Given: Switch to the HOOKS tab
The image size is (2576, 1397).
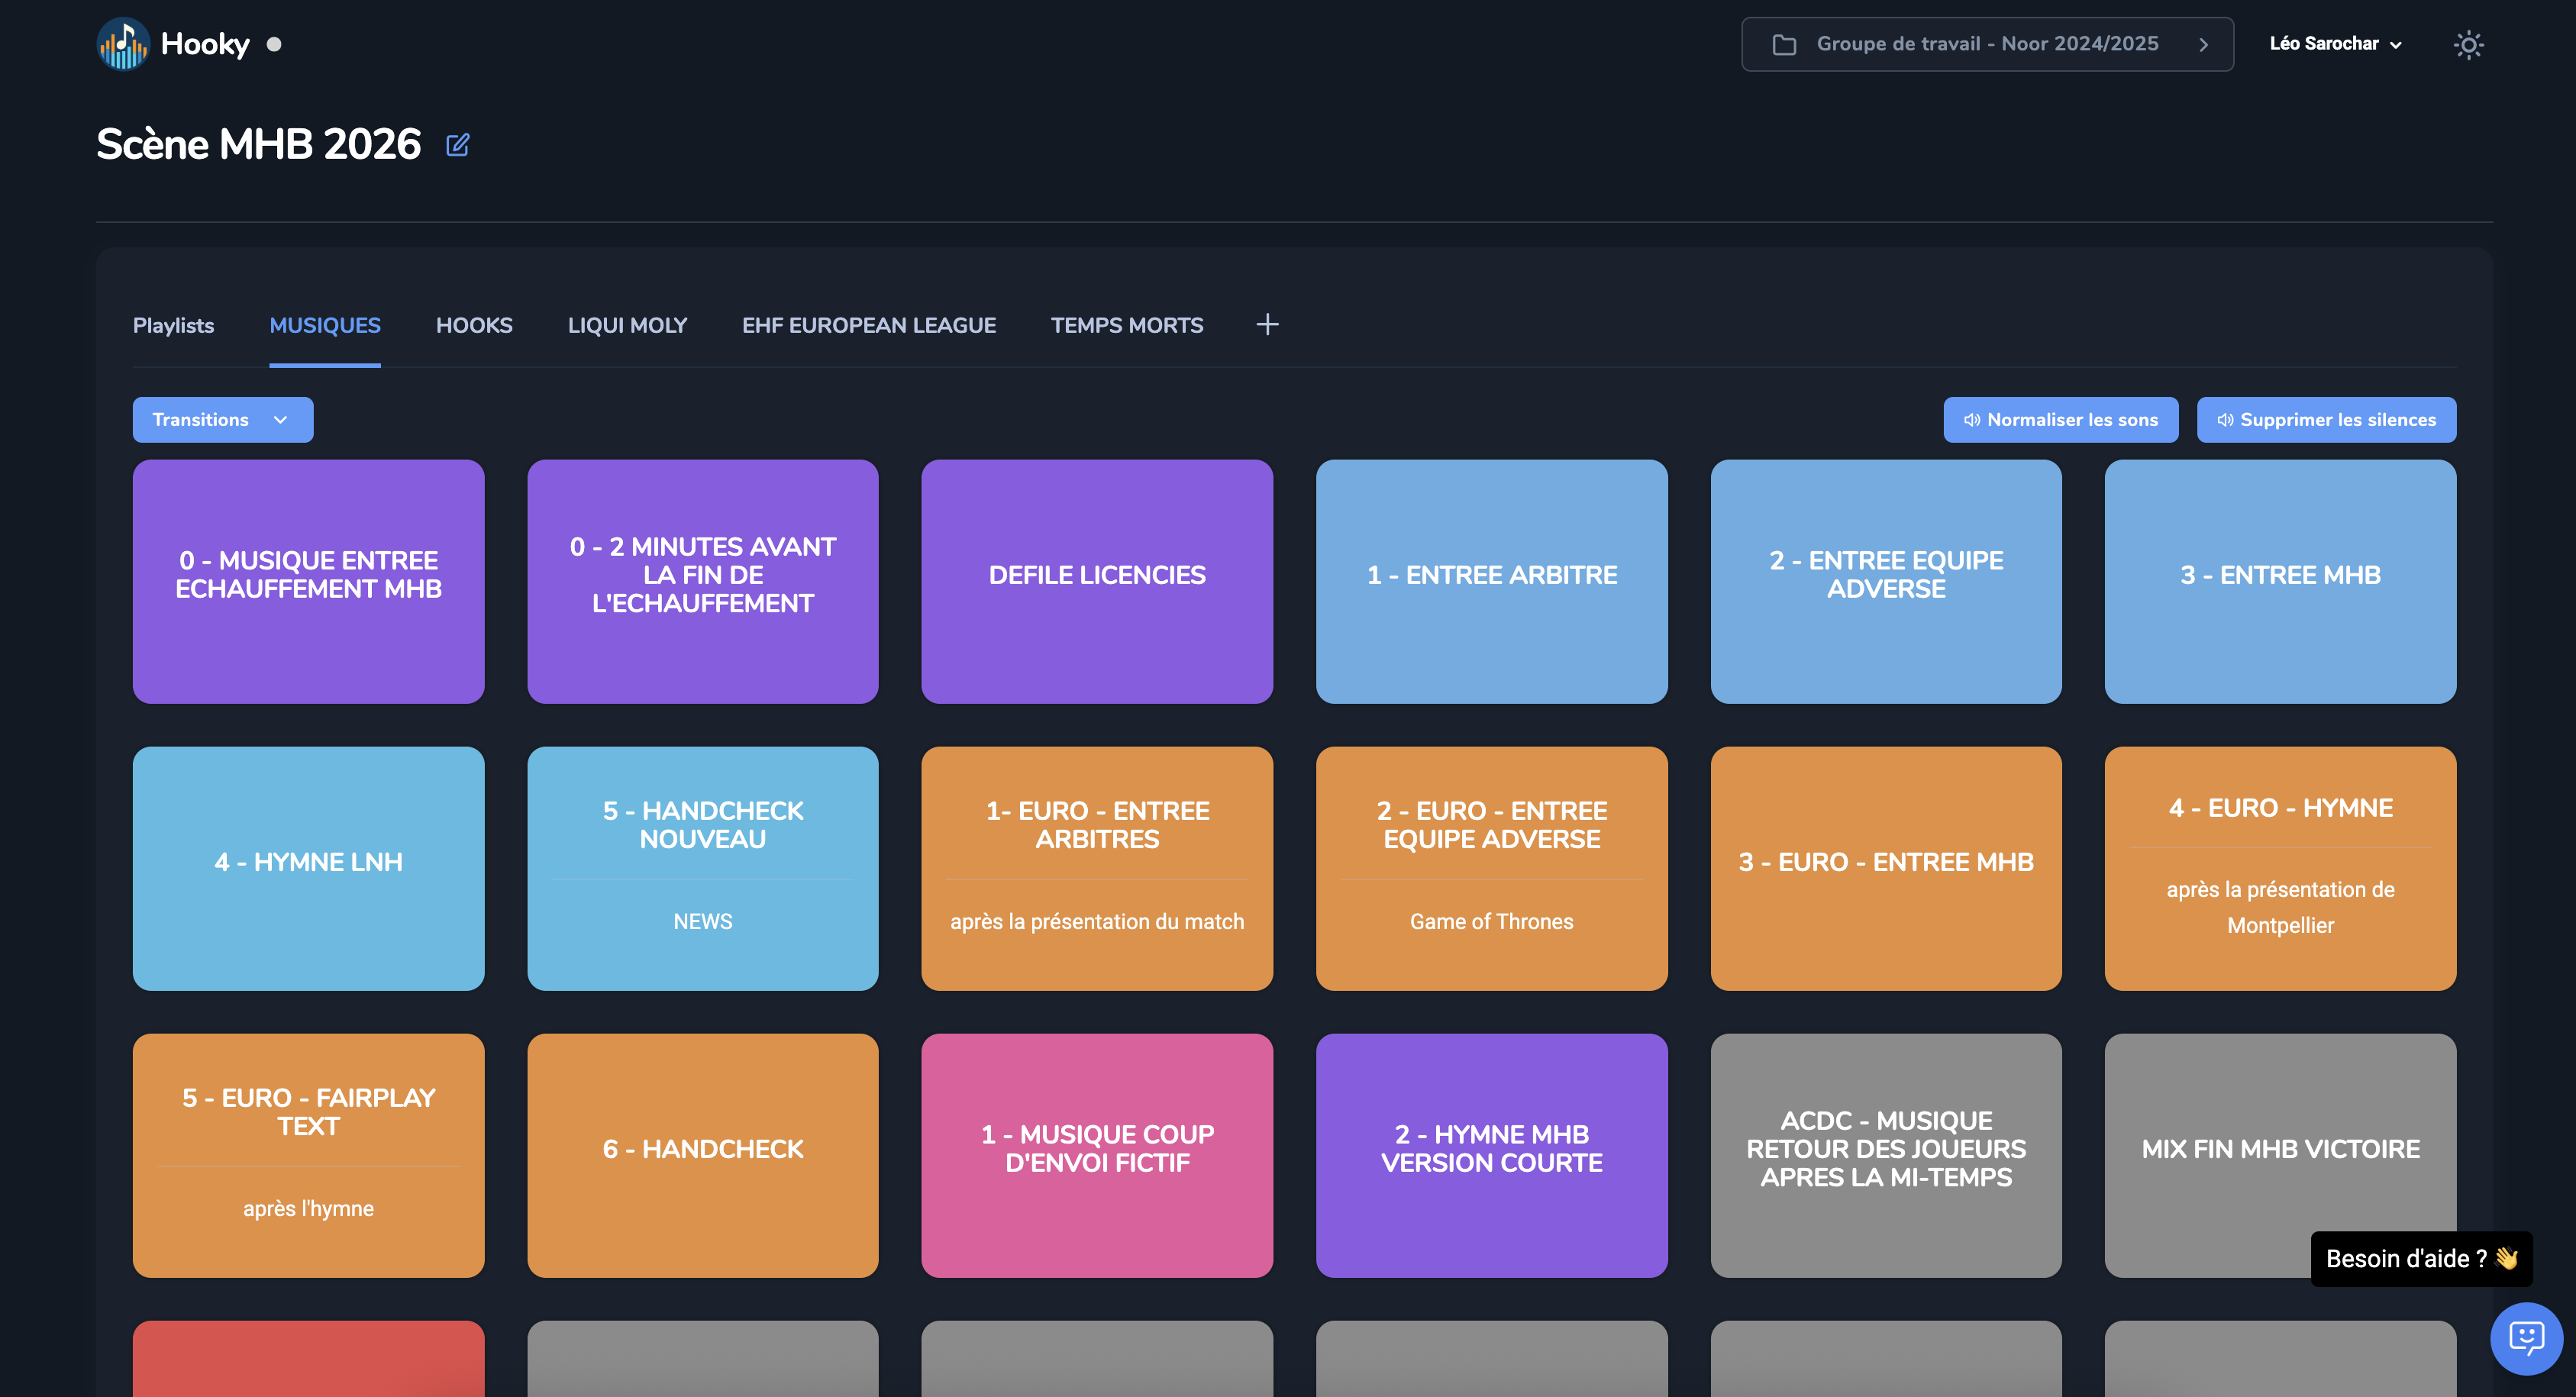Looking at the screenshot, I should (x=474, y=325).
